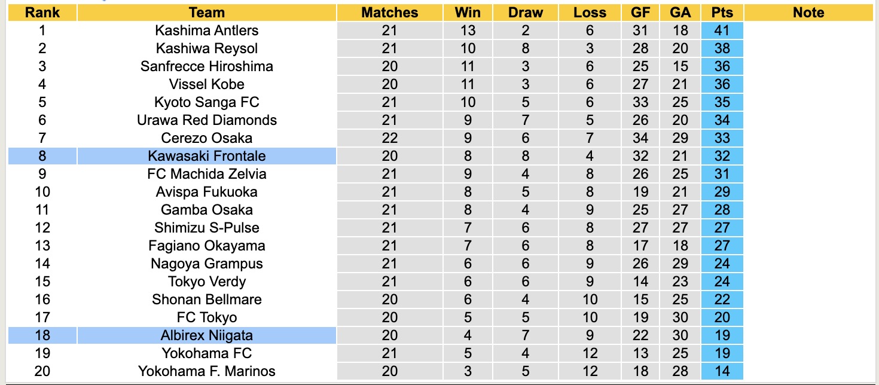Click the Rank column header
This screenshot has width=879, height=385.
(x=42, y=13)
